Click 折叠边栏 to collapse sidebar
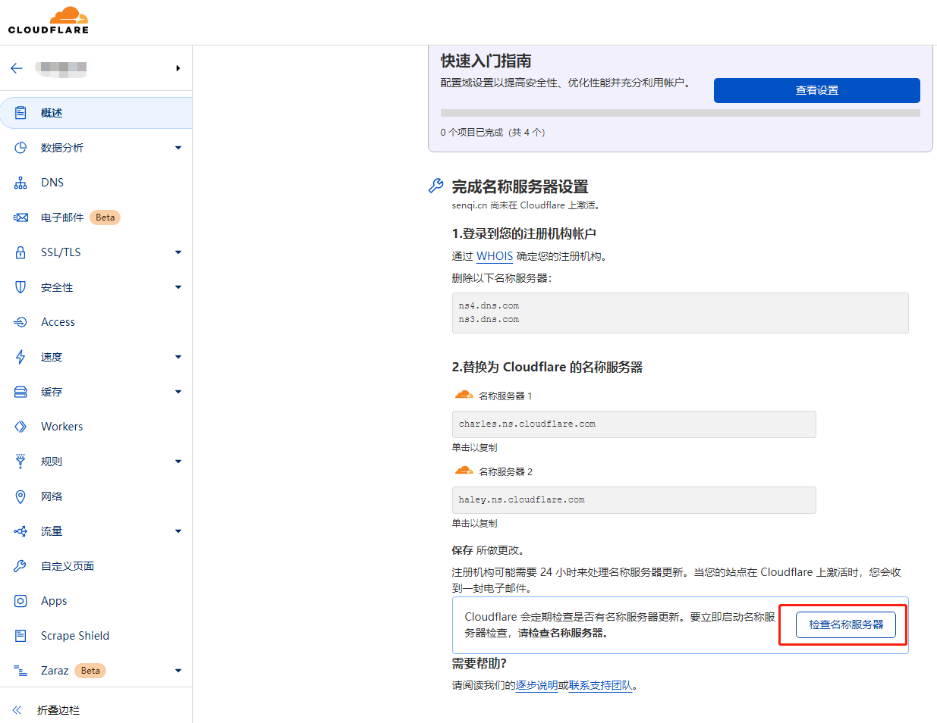Viewport: 937px width, 723px height. 58,710
